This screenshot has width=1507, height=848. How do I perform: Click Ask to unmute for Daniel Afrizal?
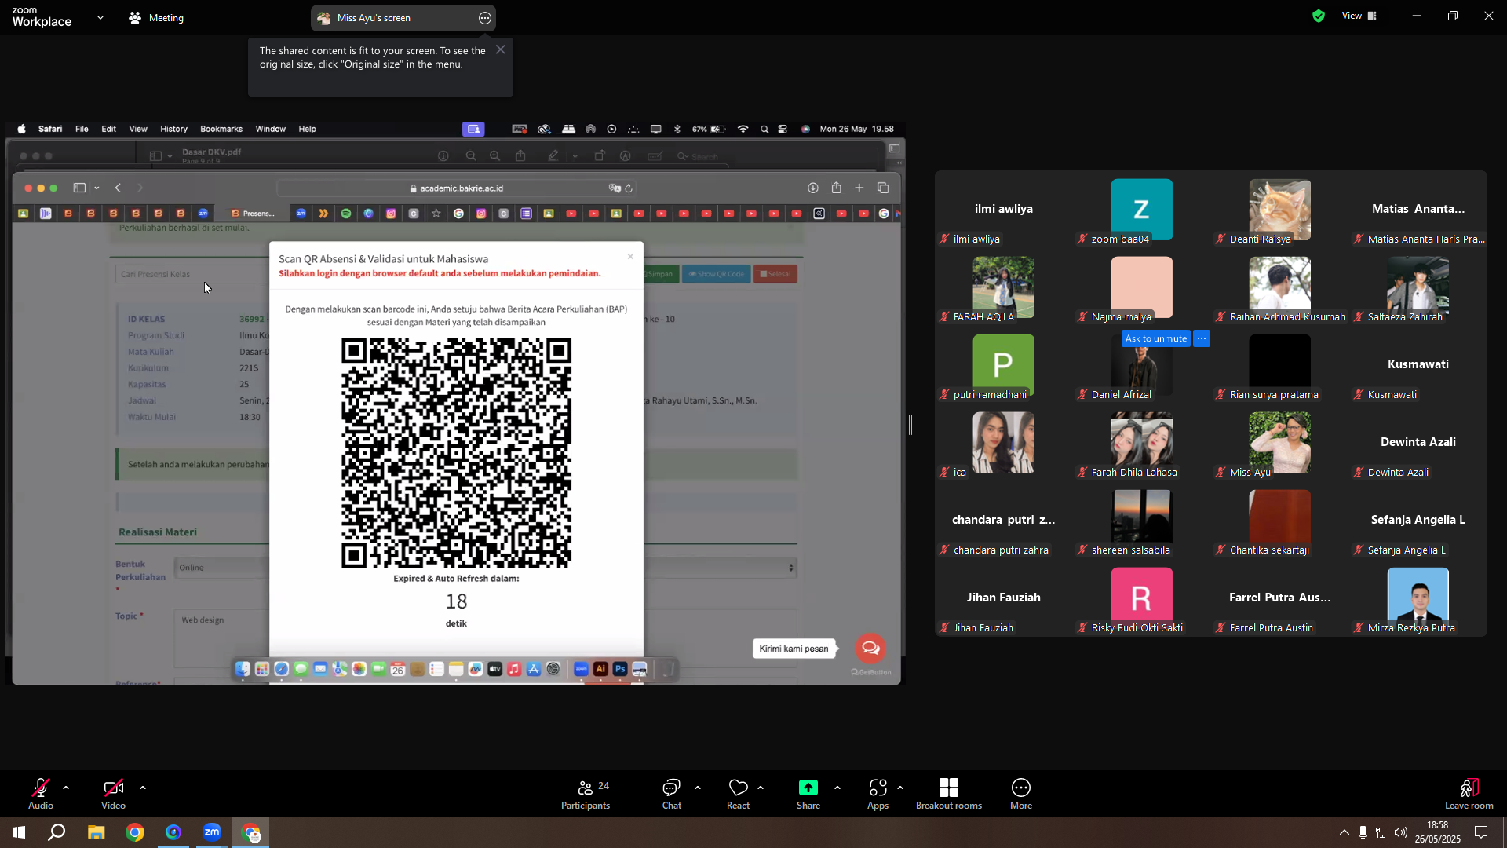[x=1156, y=338]
